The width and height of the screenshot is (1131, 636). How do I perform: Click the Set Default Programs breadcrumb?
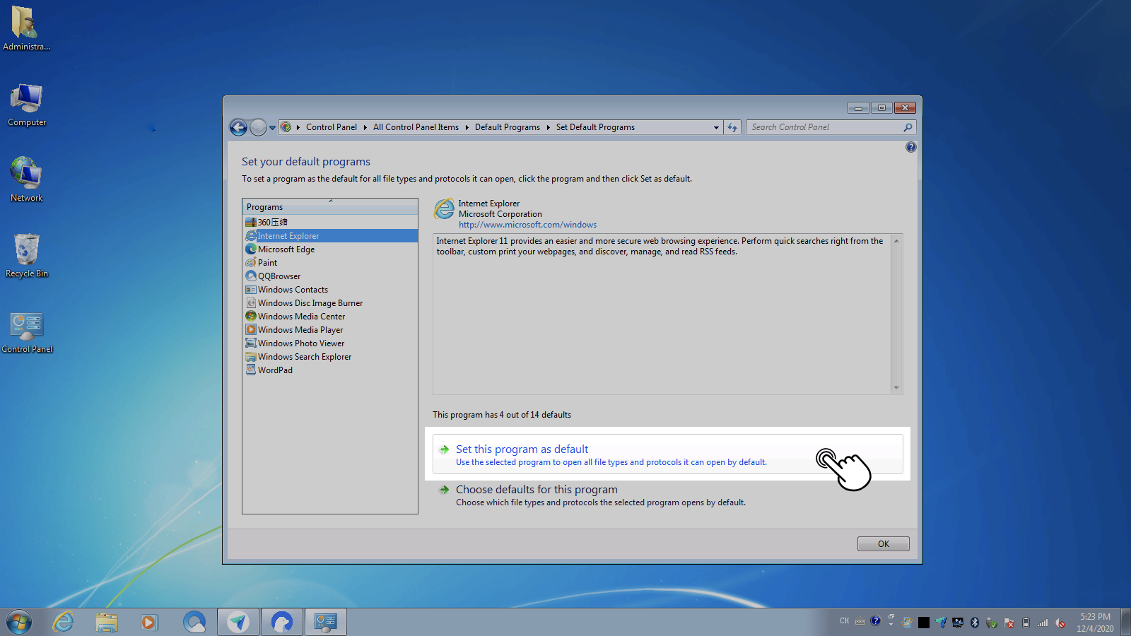coord(595,127)
